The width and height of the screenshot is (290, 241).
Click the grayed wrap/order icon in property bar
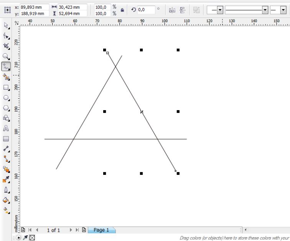point(196,10)
